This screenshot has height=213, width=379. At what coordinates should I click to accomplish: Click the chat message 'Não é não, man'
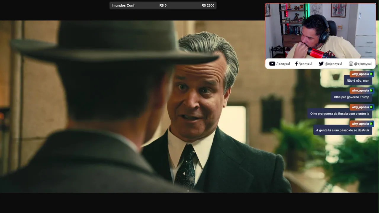tap(358, 80)
